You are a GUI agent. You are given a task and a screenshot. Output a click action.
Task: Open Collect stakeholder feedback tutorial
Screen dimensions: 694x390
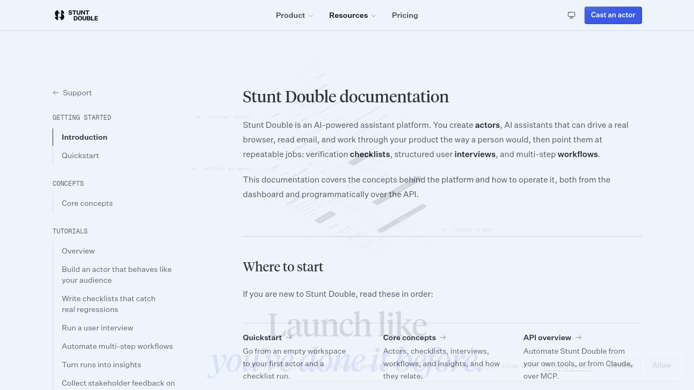pos(118,383)
